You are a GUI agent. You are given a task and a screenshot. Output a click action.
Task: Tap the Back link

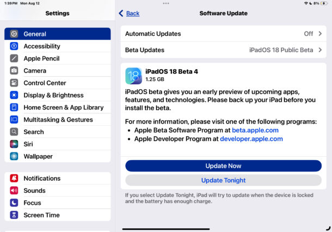pyautogui.click(x=133, y=14)
